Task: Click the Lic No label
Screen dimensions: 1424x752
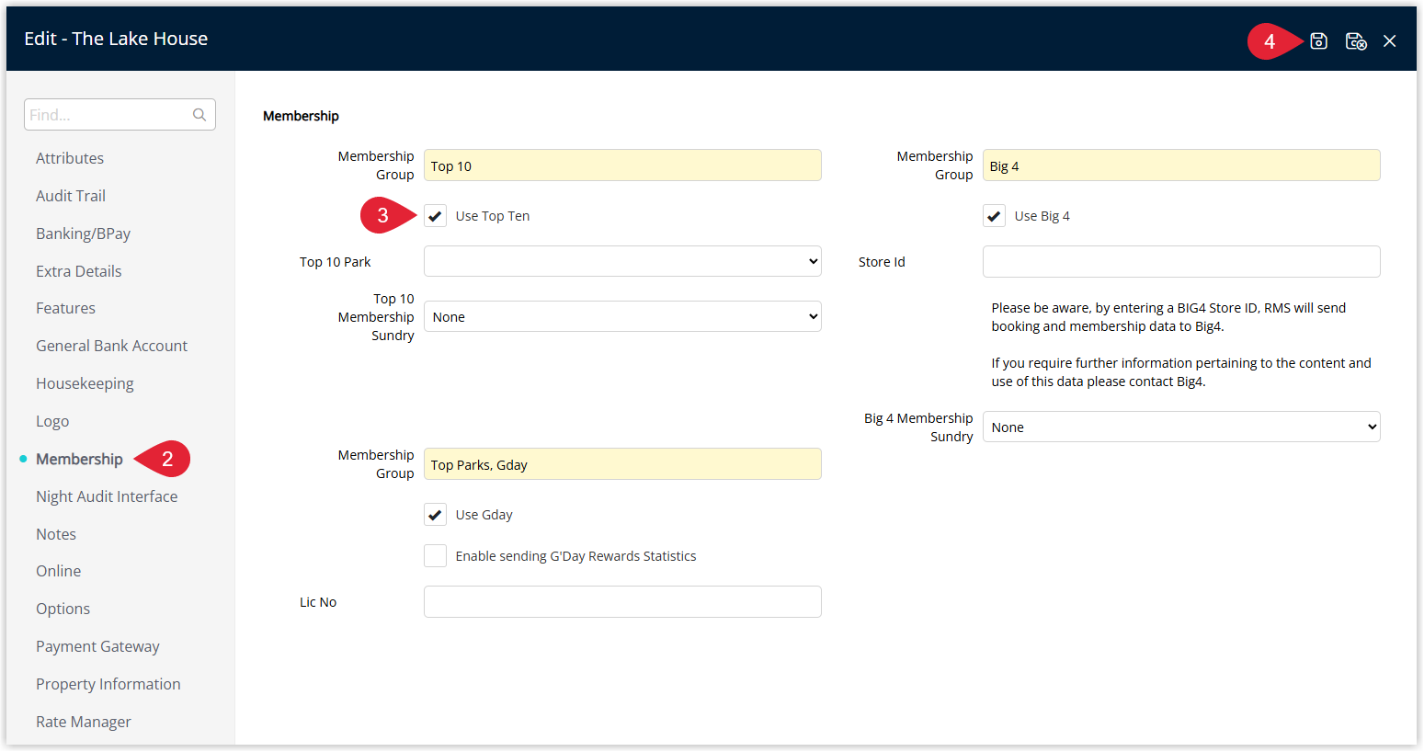Action: click(x=318, y=602)
